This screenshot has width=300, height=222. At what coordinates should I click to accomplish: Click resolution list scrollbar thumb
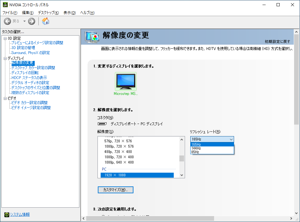[x=182, y=159]
